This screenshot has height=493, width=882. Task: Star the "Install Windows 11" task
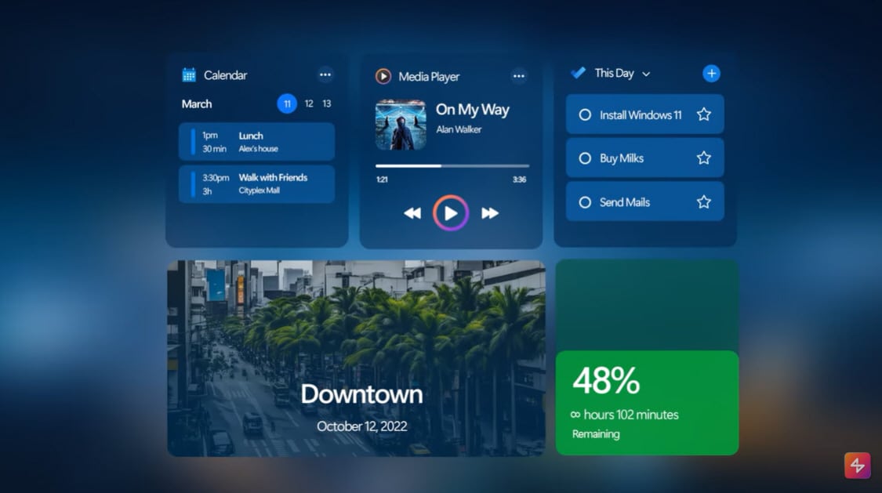click(x=703, y=114)
